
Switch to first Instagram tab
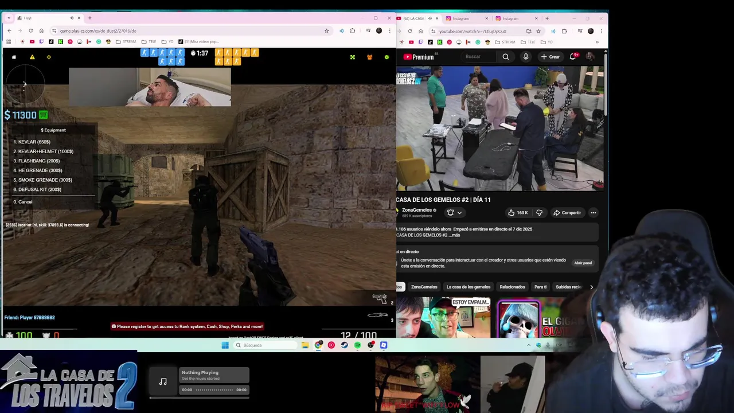click(467, 18)
